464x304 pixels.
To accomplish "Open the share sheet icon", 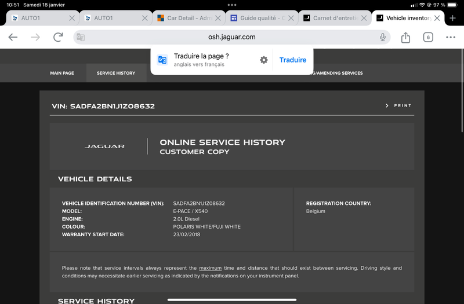I will 405,37.
